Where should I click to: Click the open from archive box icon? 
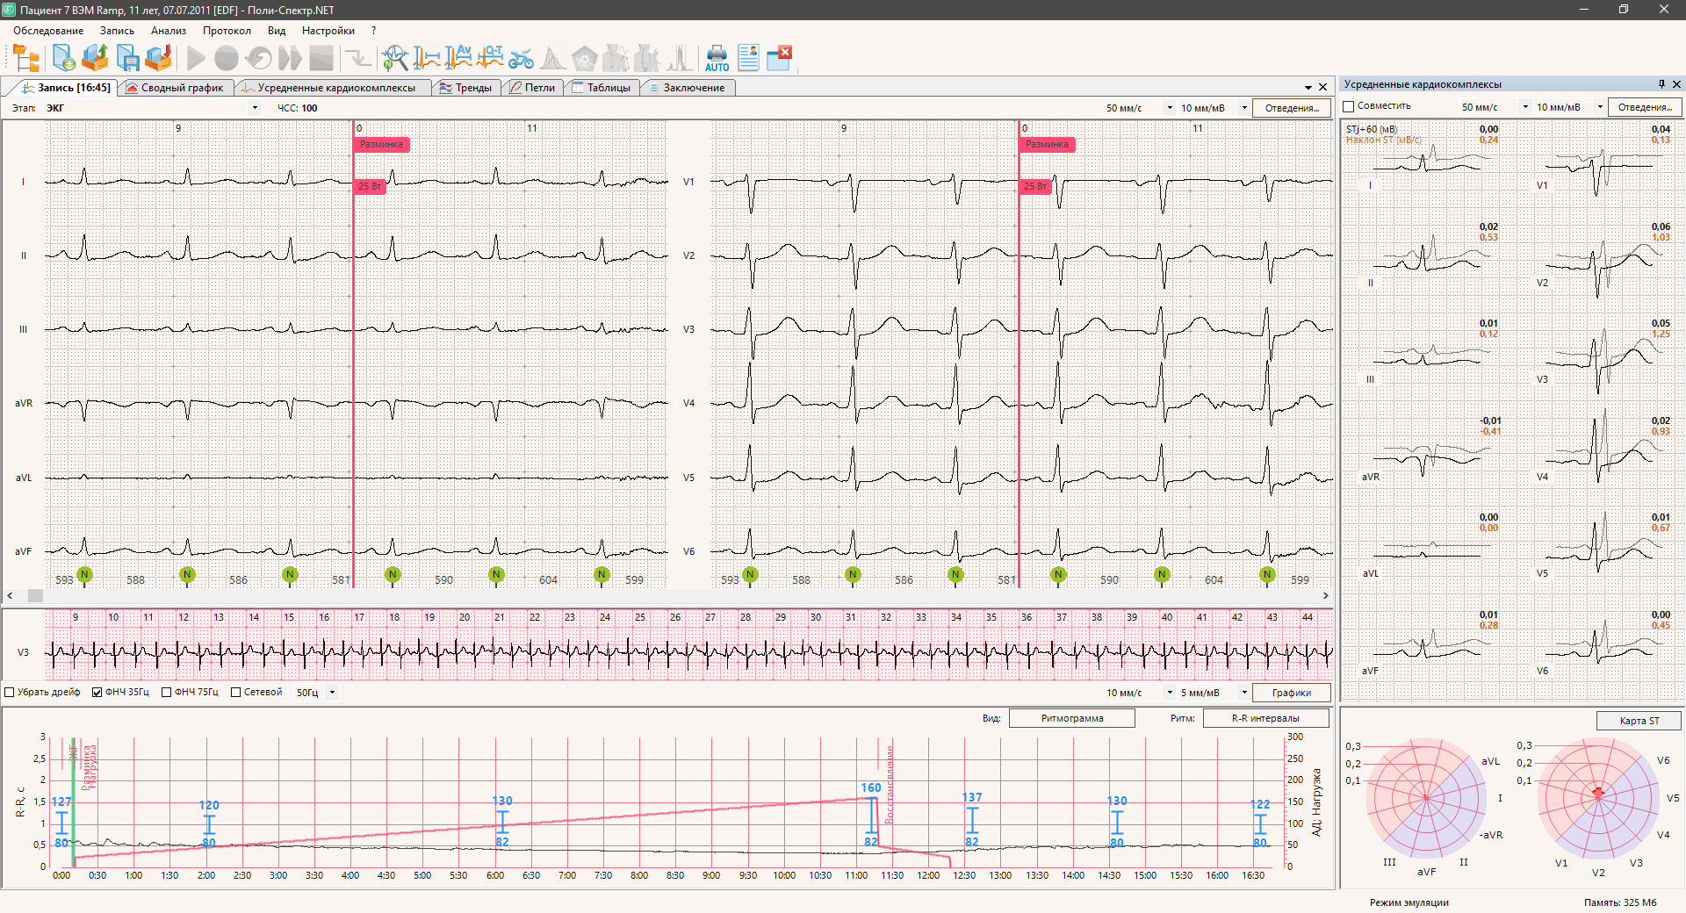[x=95, y=58]
